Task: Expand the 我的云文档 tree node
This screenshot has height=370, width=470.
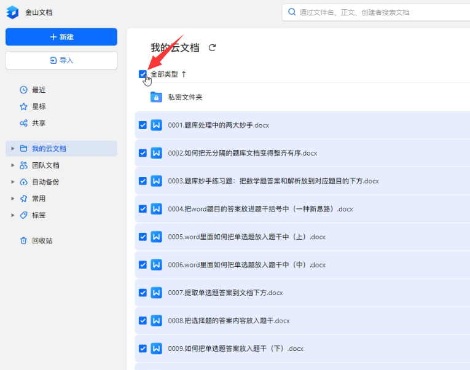Action: pyautogui.click(x=12, y=148)
